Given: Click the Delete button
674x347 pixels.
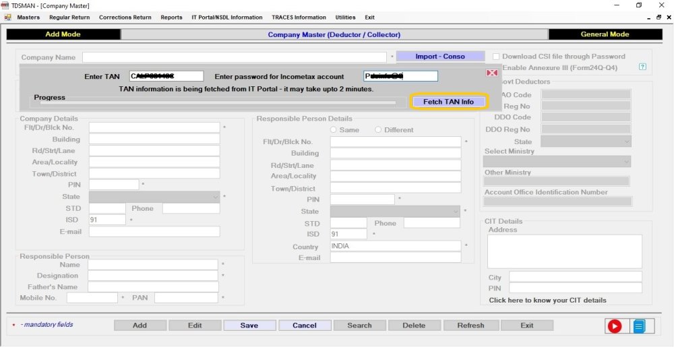Looking at the screenshot, I should point(414,325).
